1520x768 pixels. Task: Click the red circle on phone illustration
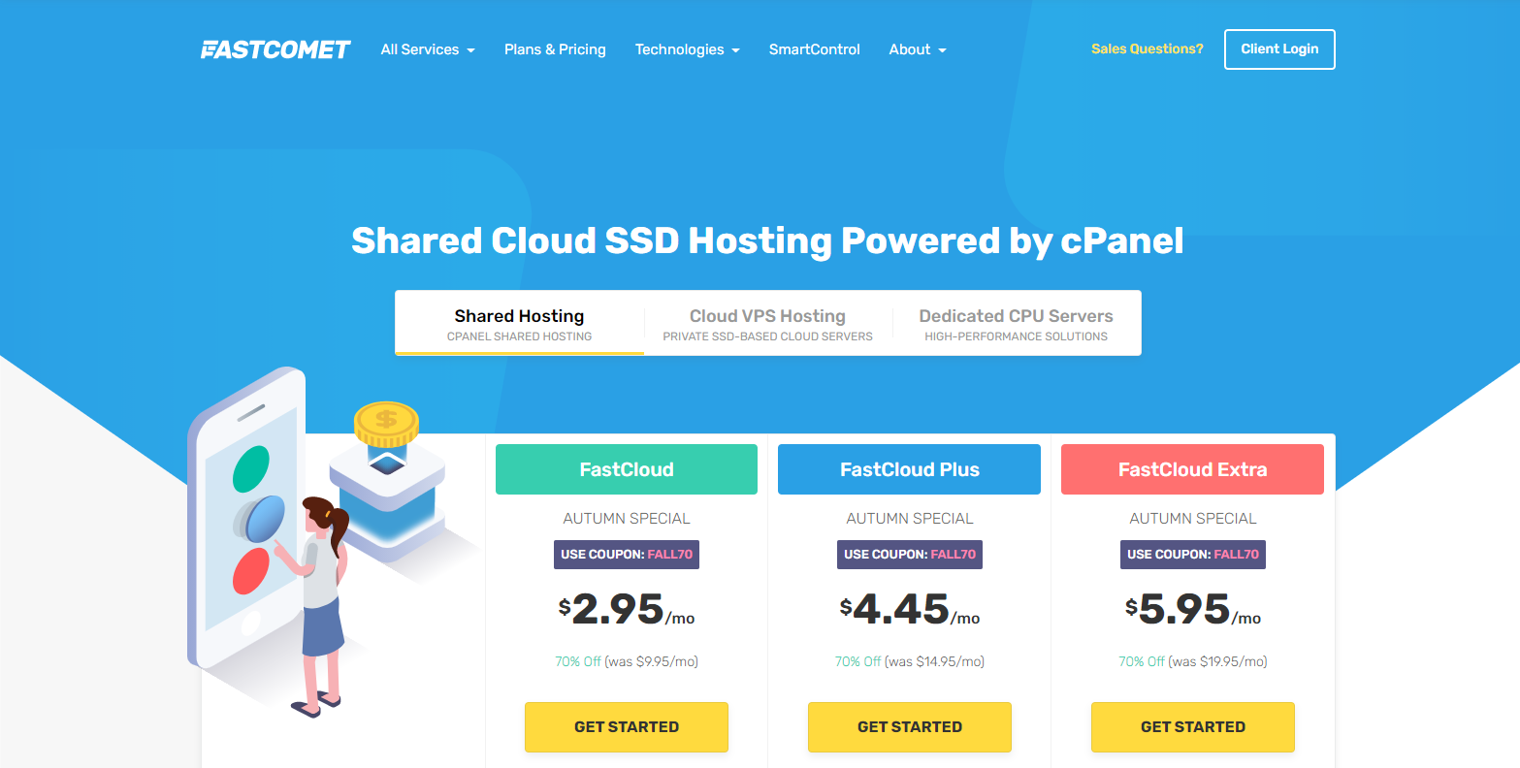pos(250,571)
